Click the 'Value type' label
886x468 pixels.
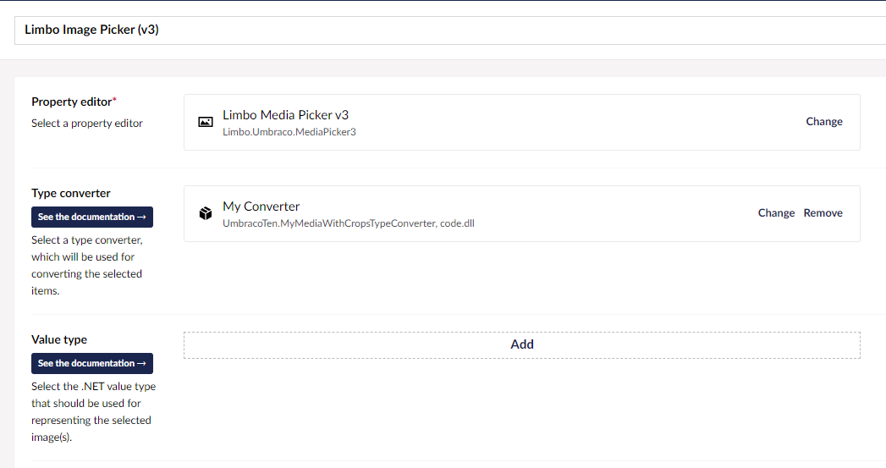click(59, 339)
